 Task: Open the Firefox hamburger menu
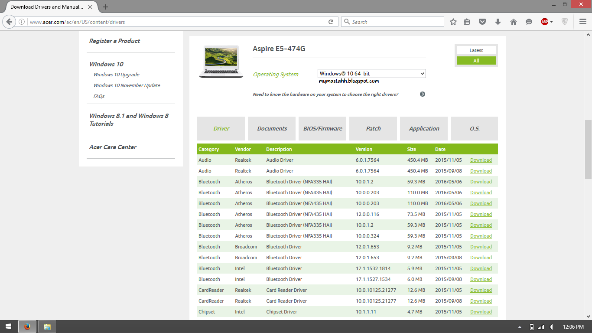(583, 22)
